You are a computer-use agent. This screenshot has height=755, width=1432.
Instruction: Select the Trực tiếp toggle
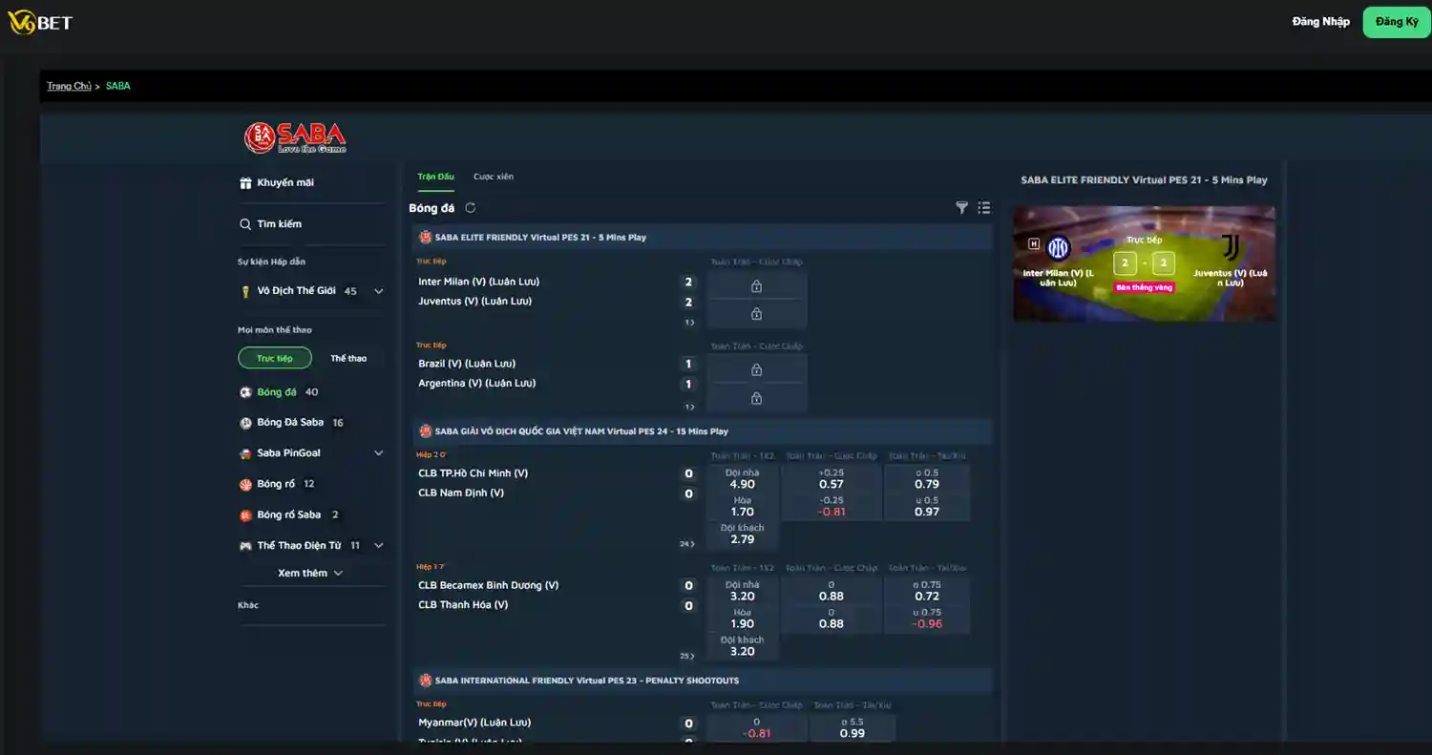[x=275, y=357]
